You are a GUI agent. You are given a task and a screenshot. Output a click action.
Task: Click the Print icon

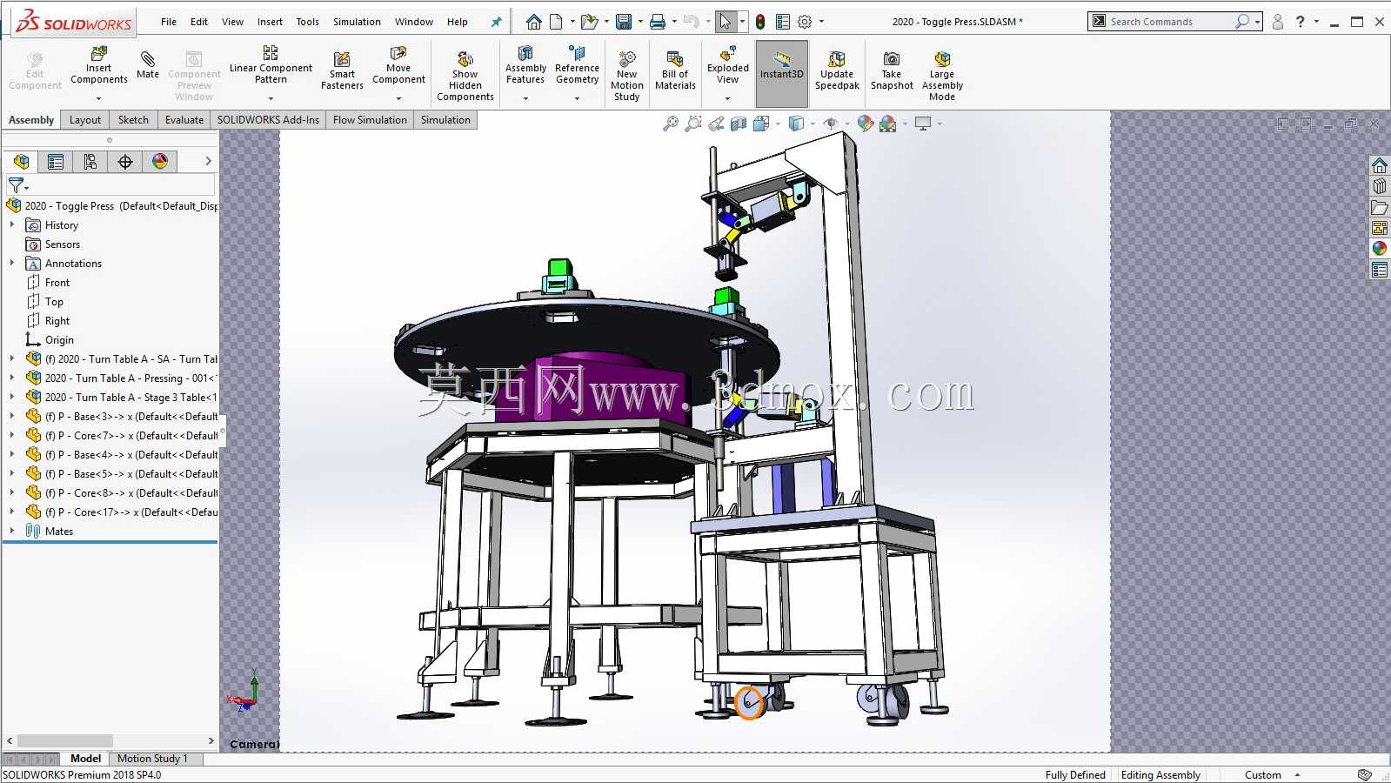click(x=658, y=22)
